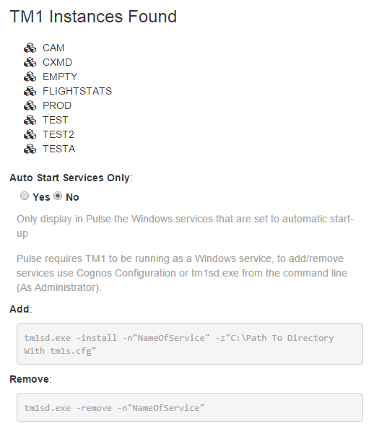The width and height of the screenshot is (374, 431).
Task: Click the Yes label text
Action: pyautogui.click(x=41, y=197)
